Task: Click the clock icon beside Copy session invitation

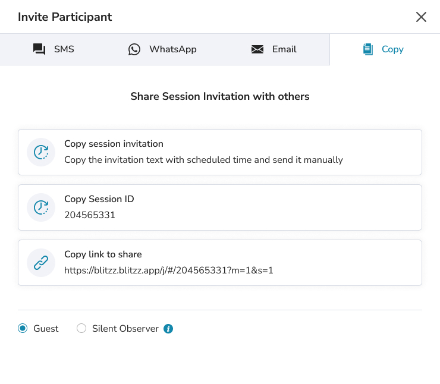Action: (41, 152)
